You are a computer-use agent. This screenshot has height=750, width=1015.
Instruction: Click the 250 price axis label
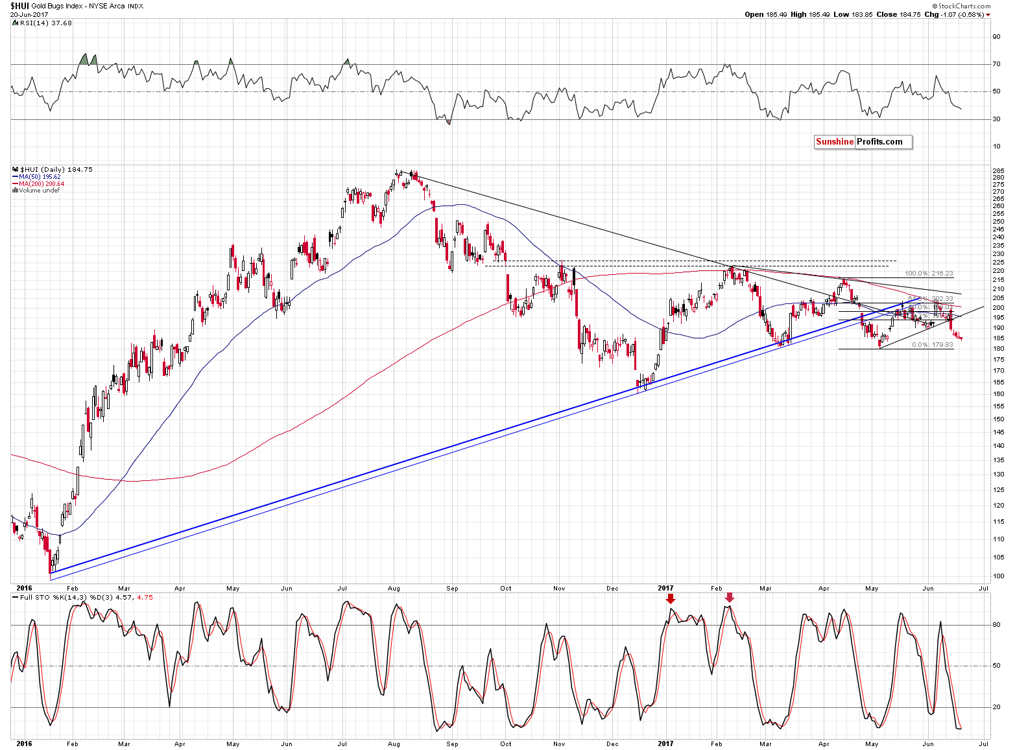click(998, 221)
